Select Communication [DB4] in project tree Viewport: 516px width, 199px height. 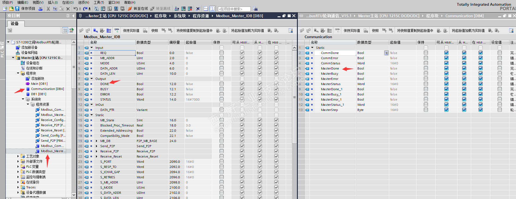(x=47, y=89)
